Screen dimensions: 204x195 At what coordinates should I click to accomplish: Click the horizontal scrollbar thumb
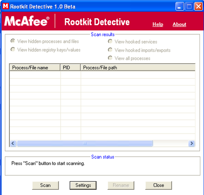(85, 143)
